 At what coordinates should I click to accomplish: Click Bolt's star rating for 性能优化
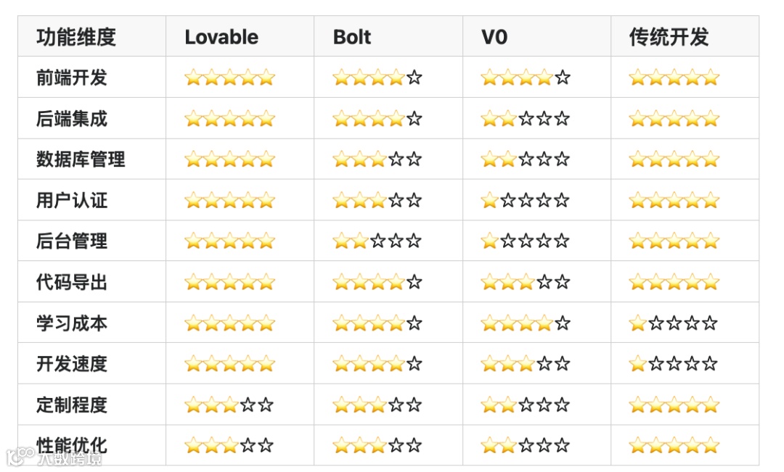pos(377,445)
